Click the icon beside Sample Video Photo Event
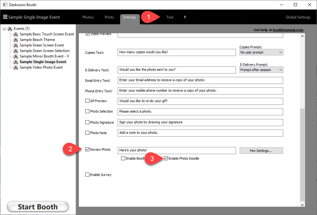Viewport: 317px width, 215px height. [x=16, y=67]
